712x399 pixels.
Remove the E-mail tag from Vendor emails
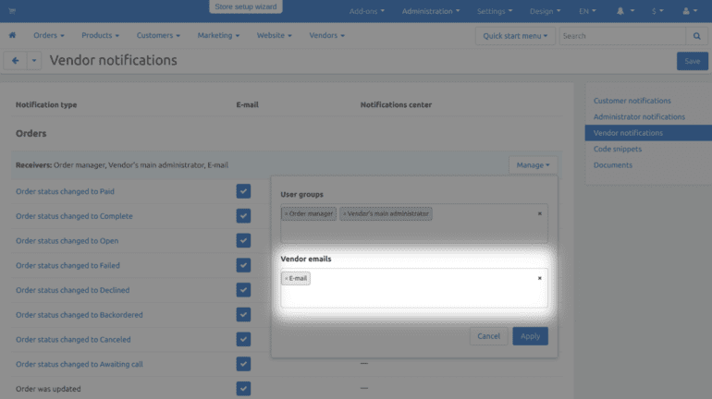[287, 278]
